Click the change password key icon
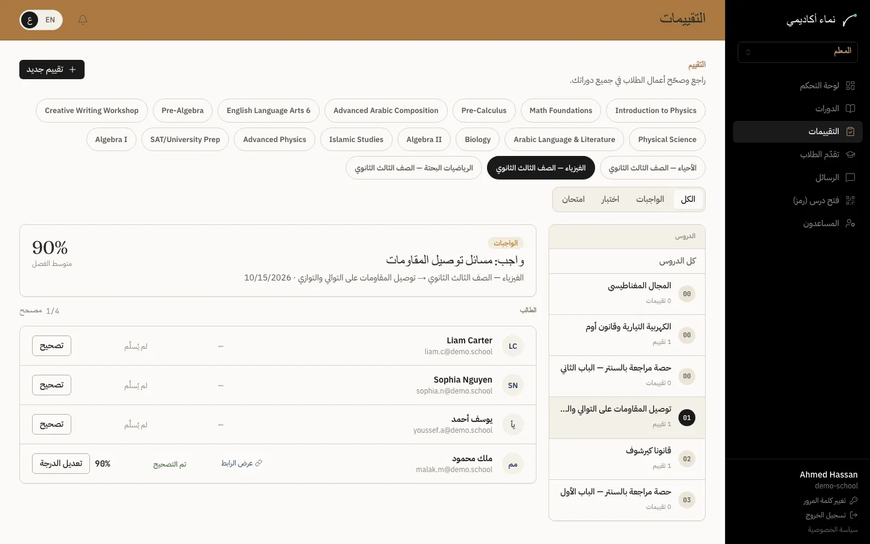The width and height of the screenshot is (870, 544). [854, 500]
